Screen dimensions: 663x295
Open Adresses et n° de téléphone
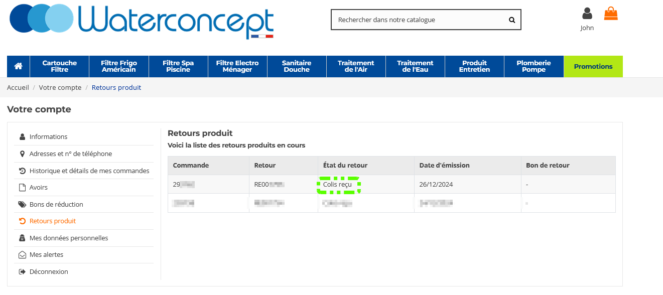click(70, 154)
